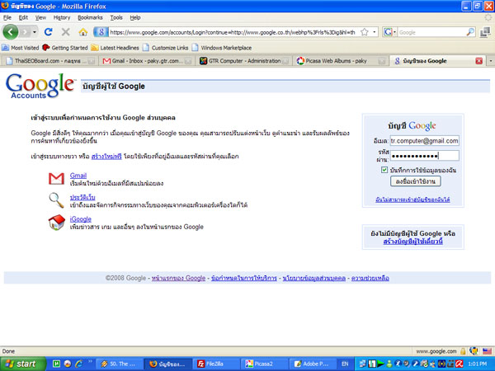Open the Windows Marketplace bookmark
495x371 pixels.
point(222,48)
